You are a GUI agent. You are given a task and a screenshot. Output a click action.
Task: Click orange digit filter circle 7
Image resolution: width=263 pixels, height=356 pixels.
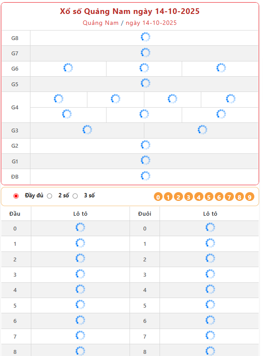tap(229, 197)
